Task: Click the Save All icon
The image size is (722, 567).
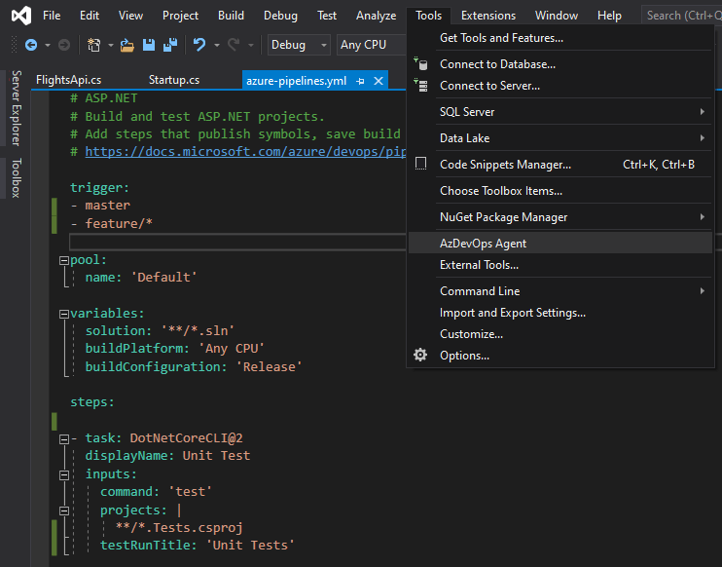Action: coord(169,45)
